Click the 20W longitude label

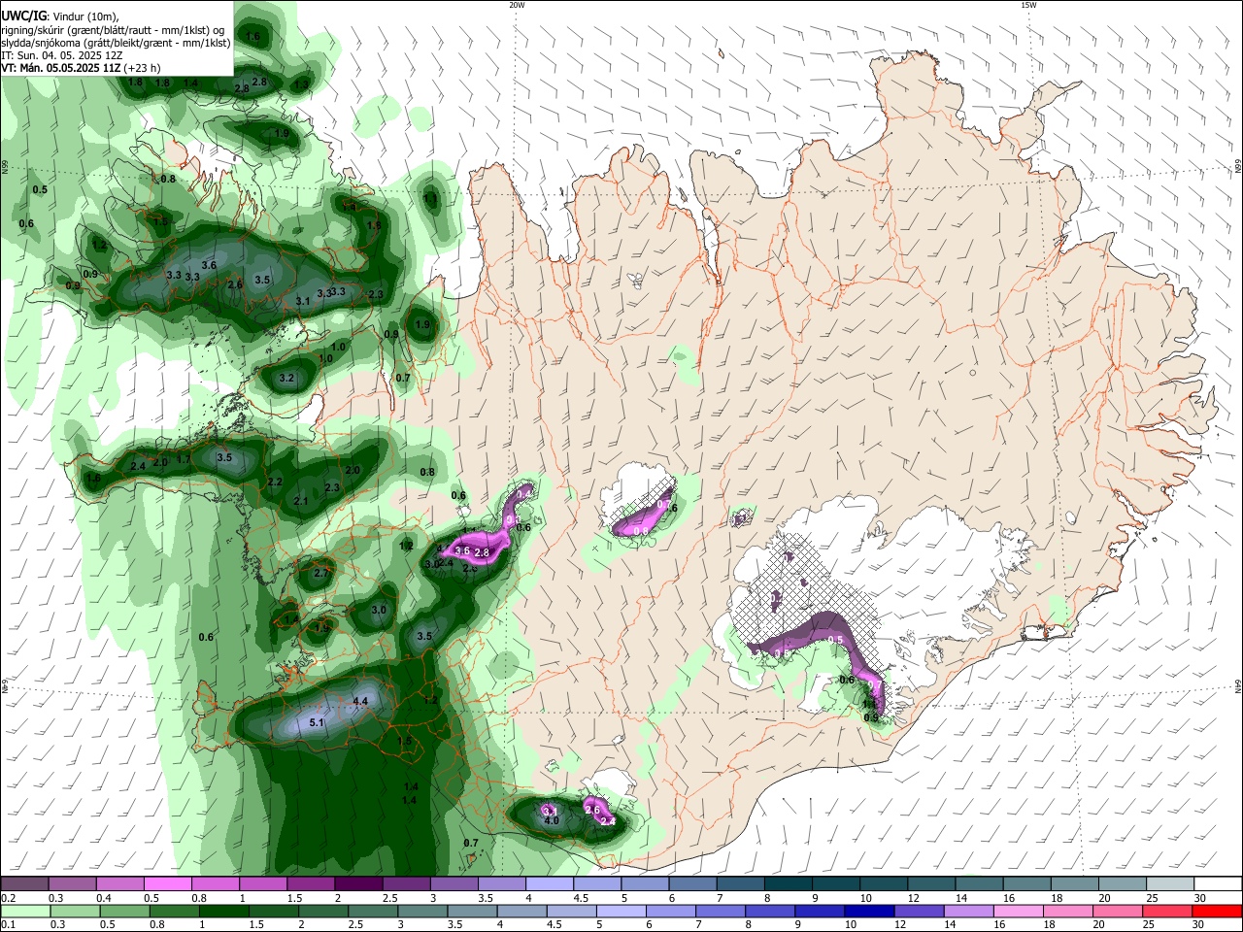tap(517, 5)
